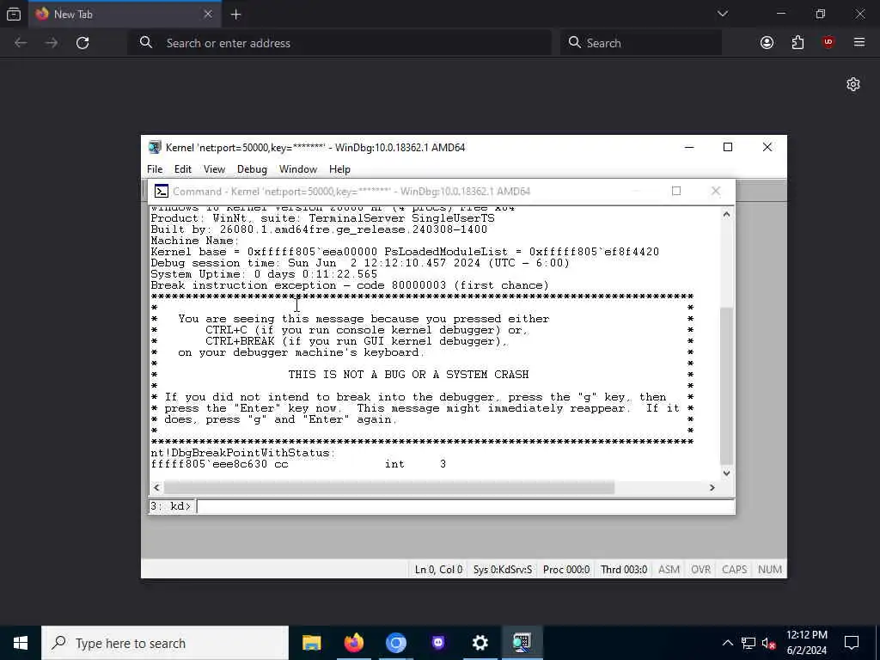The image size is (880, 660).
Task: Click scroll left arrow in Command window
Action: [x=156, y=488]
